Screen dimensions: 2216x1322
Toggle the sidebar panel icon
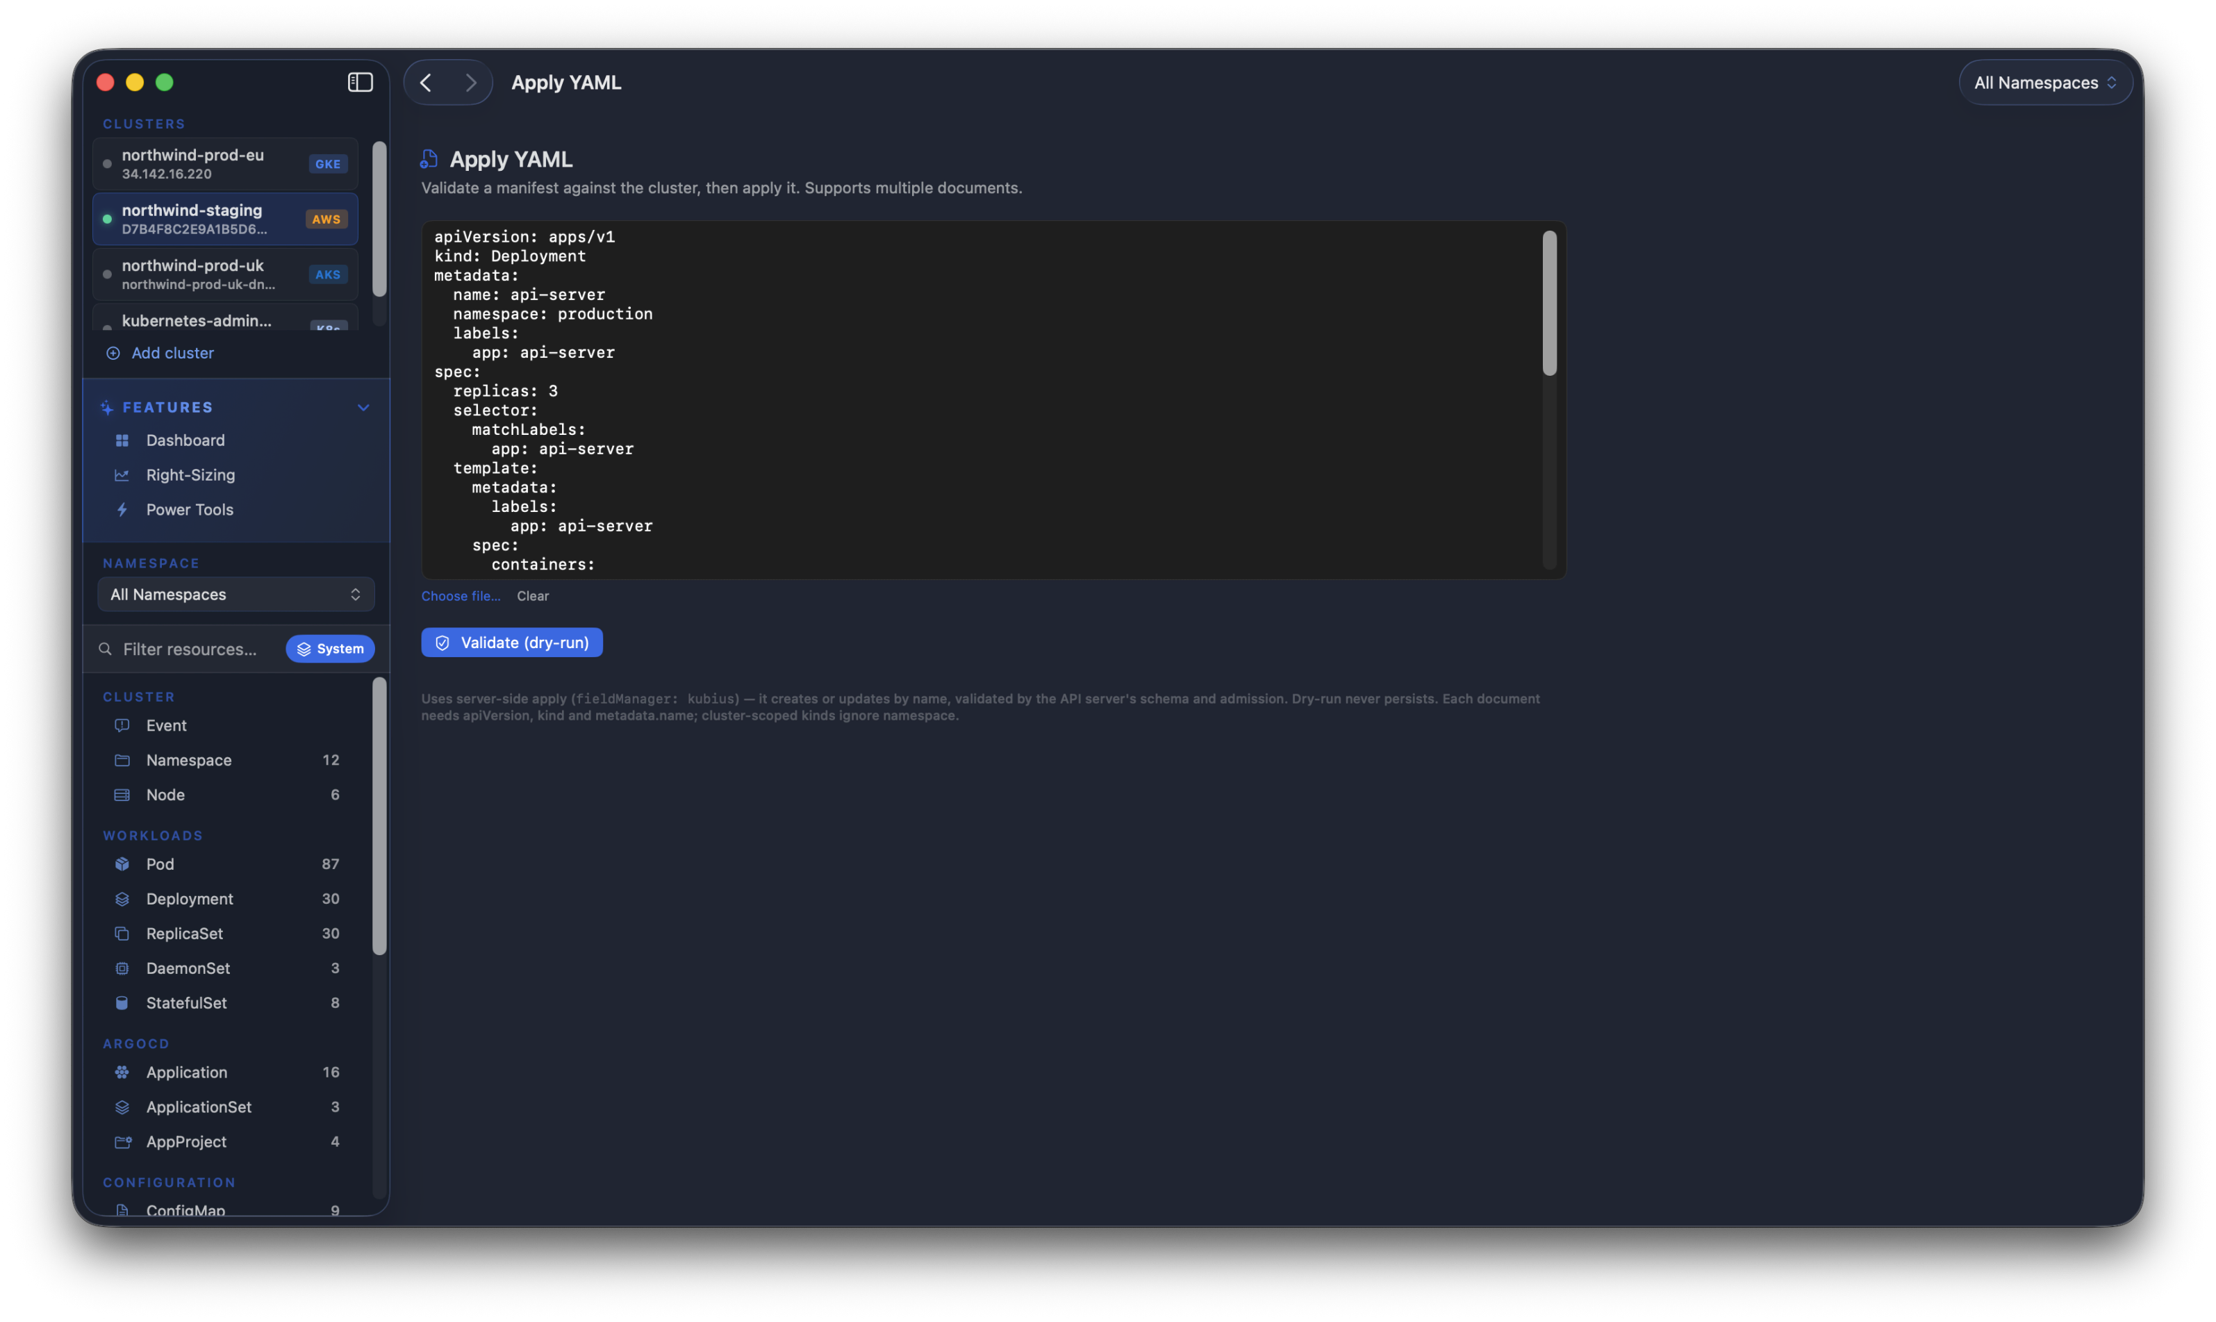(x=360, y=83)
